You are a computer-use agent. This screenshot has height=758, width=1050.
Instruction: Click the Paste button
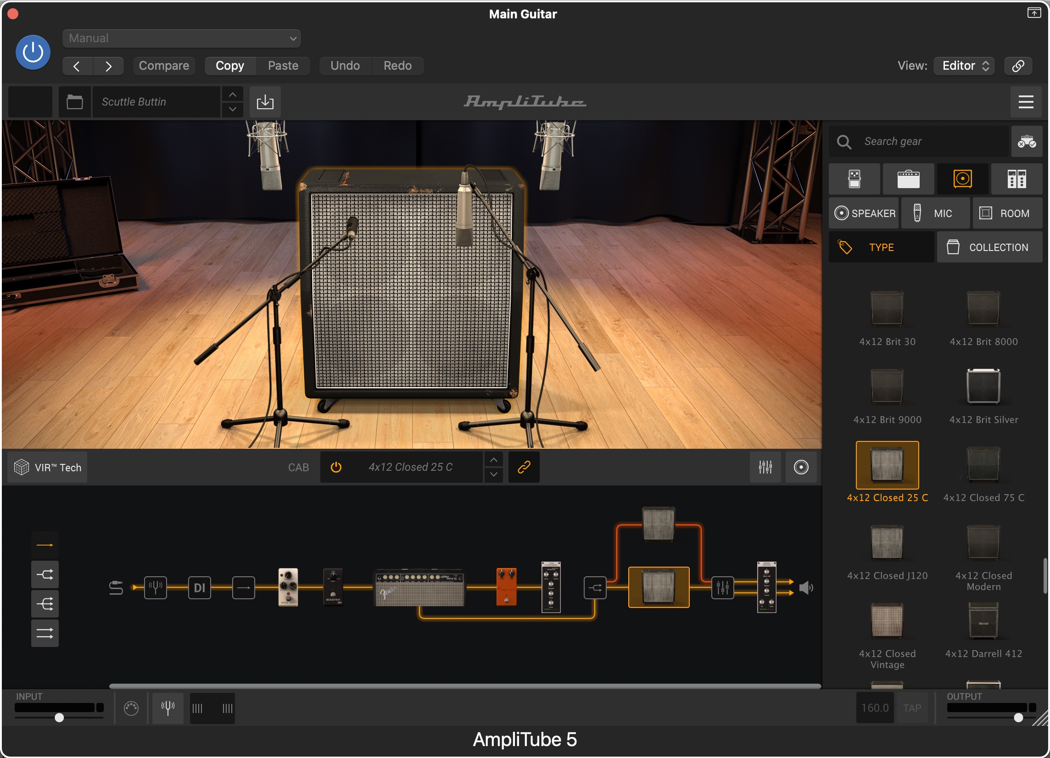click(x=283, y=66)
